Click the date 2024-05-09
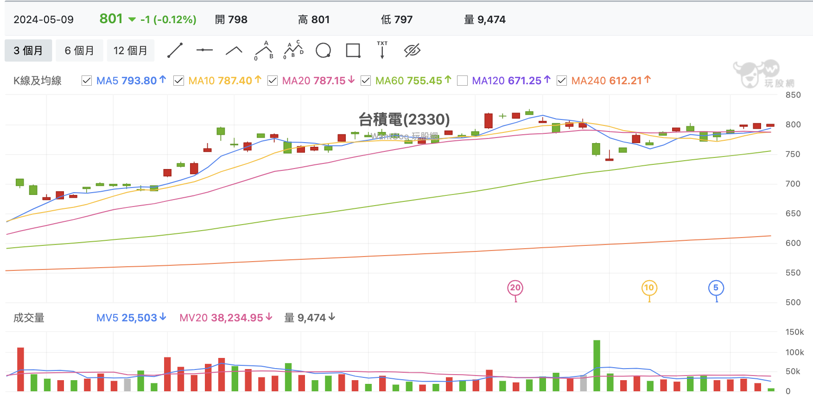This screenshot has height=401, width=813. pyautogui.click(x=44, y=19)
